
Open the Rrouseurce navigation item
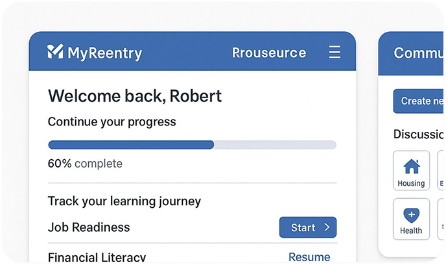pos(268,53)
